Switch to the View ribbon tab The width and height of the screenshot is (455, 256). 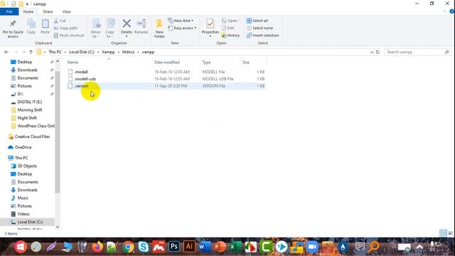point(66,11)
